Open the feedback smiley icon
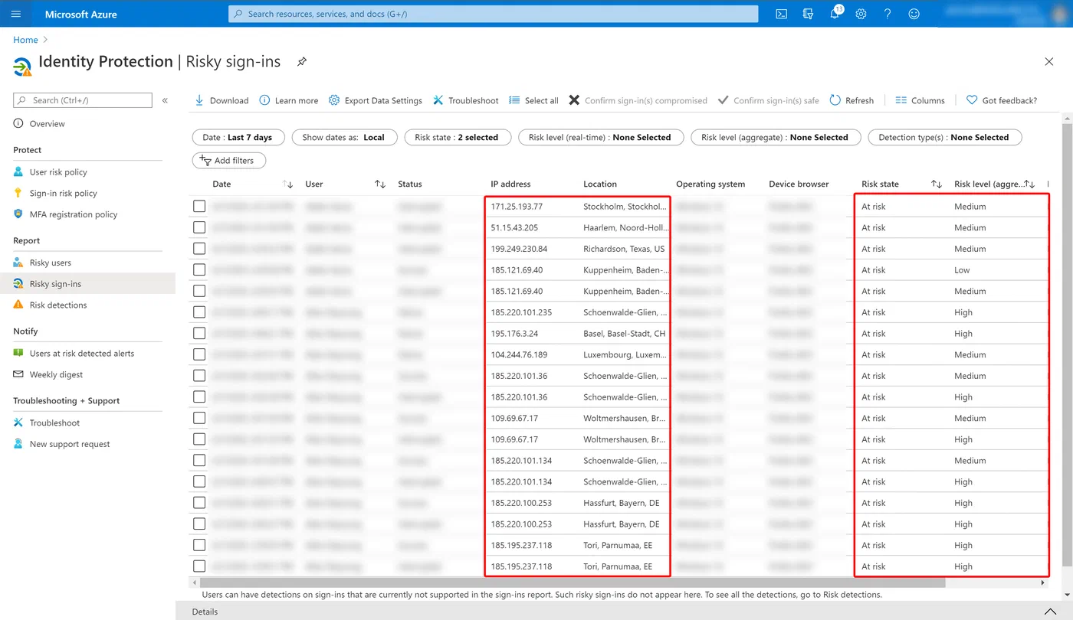 pos(914,14)
